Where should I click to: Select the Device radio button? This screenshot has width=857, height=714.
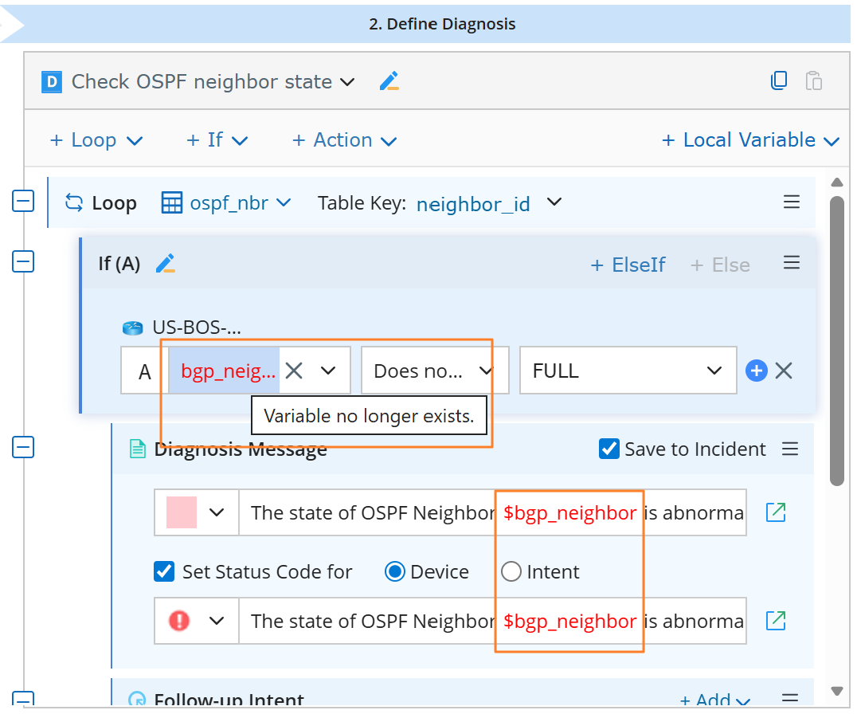point(394,572)
